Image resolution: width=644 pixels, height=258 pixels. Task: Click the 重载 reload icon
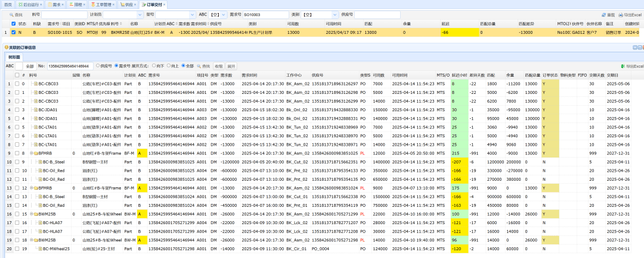[x=603, y=14]
